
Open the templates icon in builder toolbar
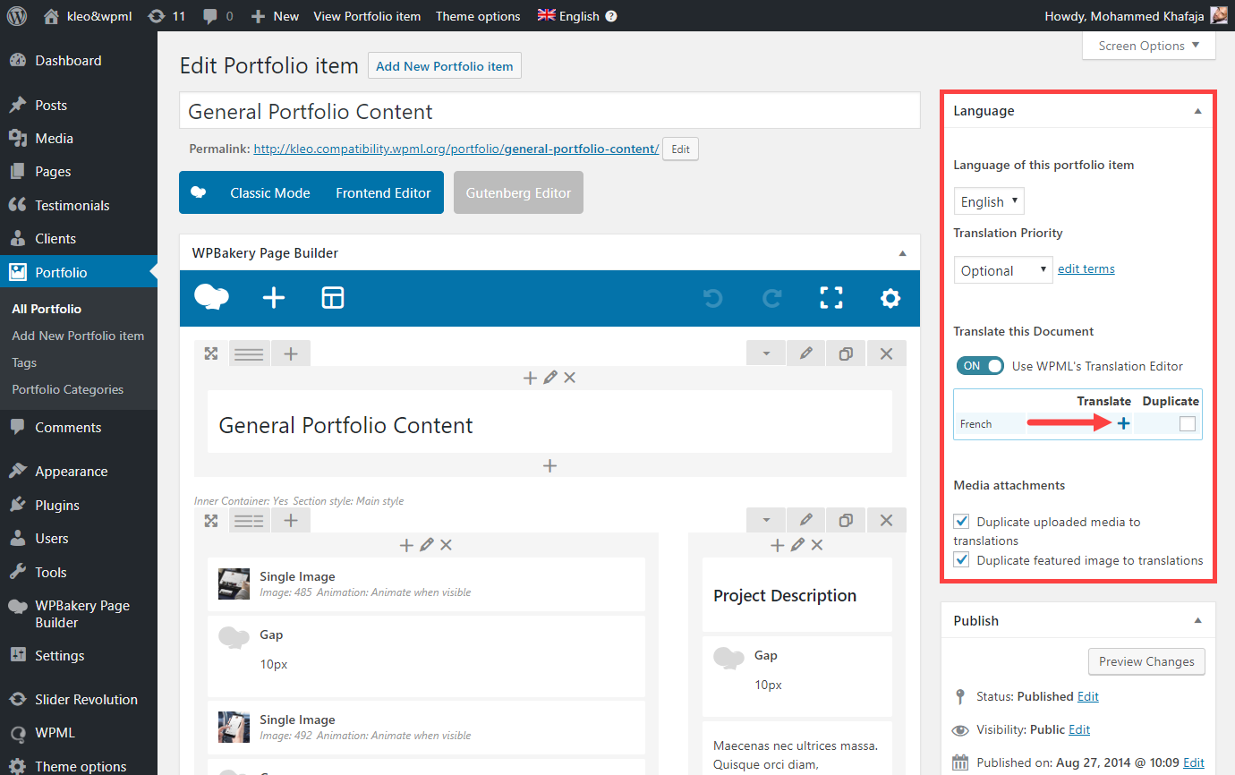(333, 298)
